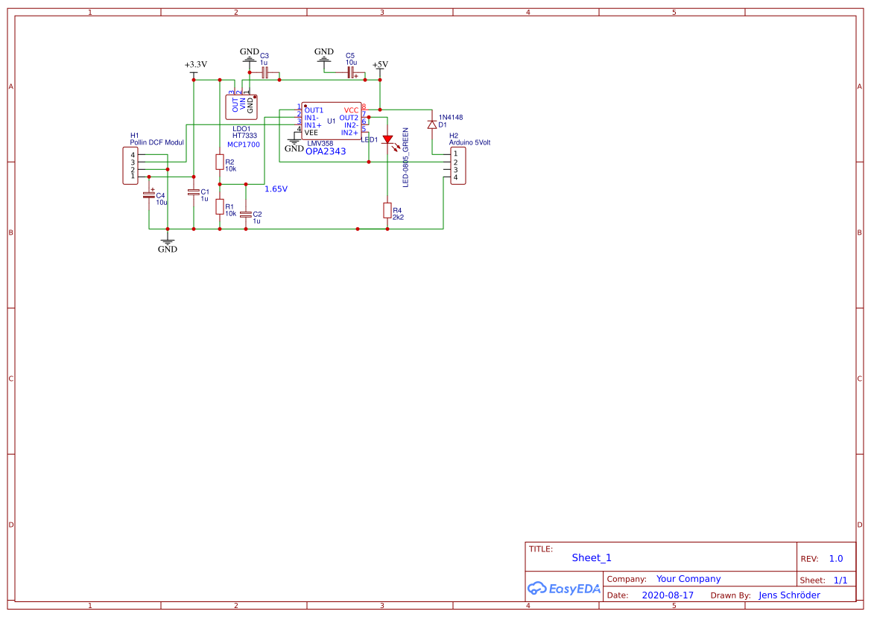Select the REV 1.0 value
Viewport: 871px width, 617px height.
[x=835, y=557]
